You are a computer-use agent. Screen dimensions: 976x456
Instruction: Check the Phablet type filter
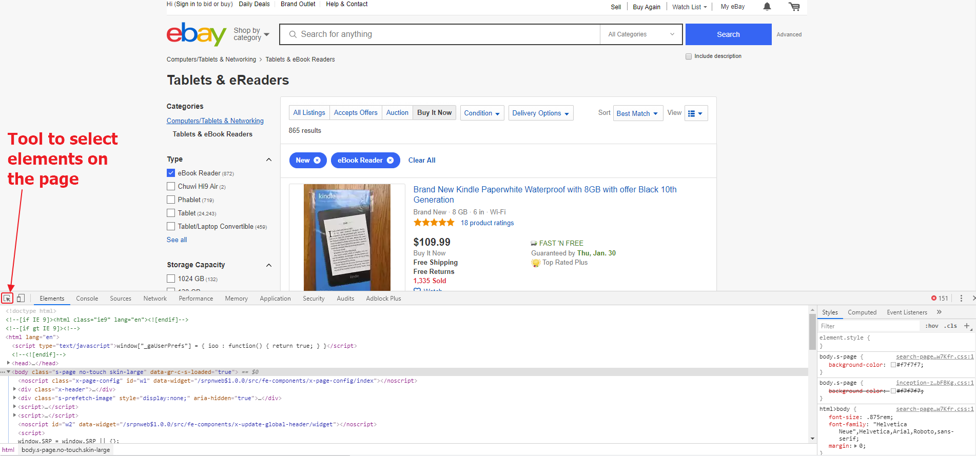point(171,200)
